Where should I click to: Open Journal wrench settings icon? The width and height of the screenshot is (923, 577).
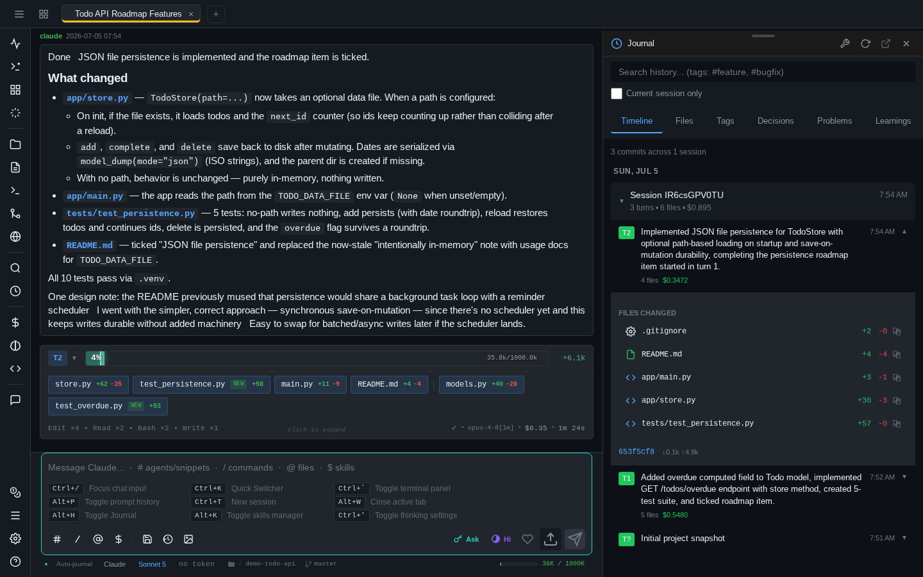845,44
